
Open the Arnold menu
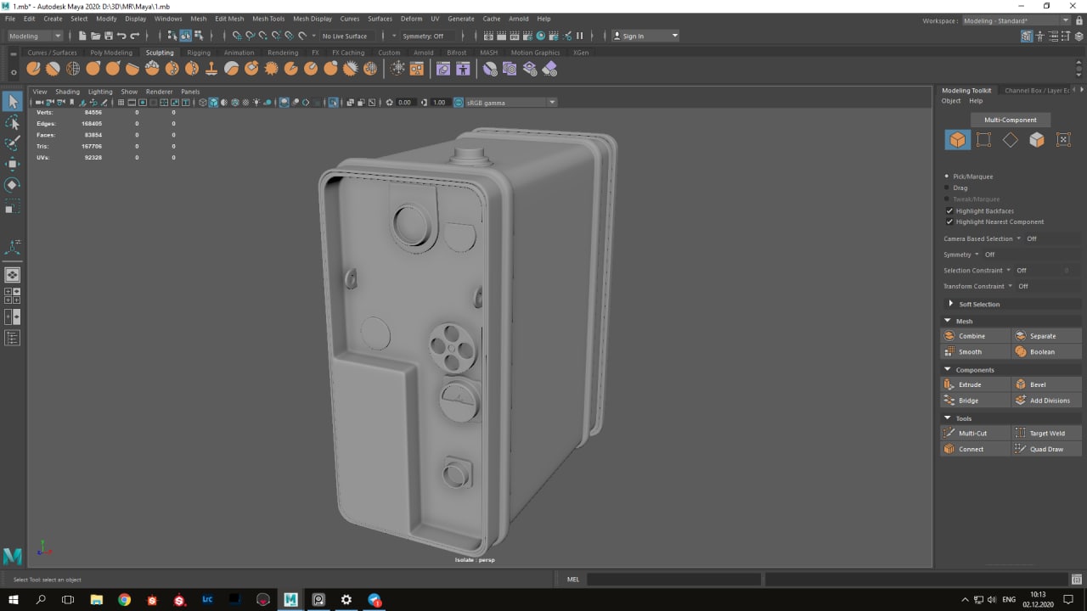518,19
